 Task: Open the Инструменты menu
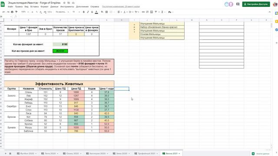point(67,6)
